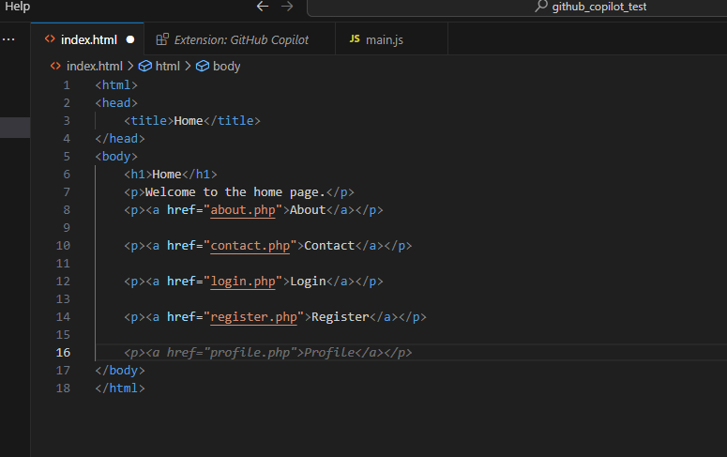This screenshot has height=457, width=727.
Task: Click the Copilot suggestion profile.php ghost text
Action: coord(268,353)
